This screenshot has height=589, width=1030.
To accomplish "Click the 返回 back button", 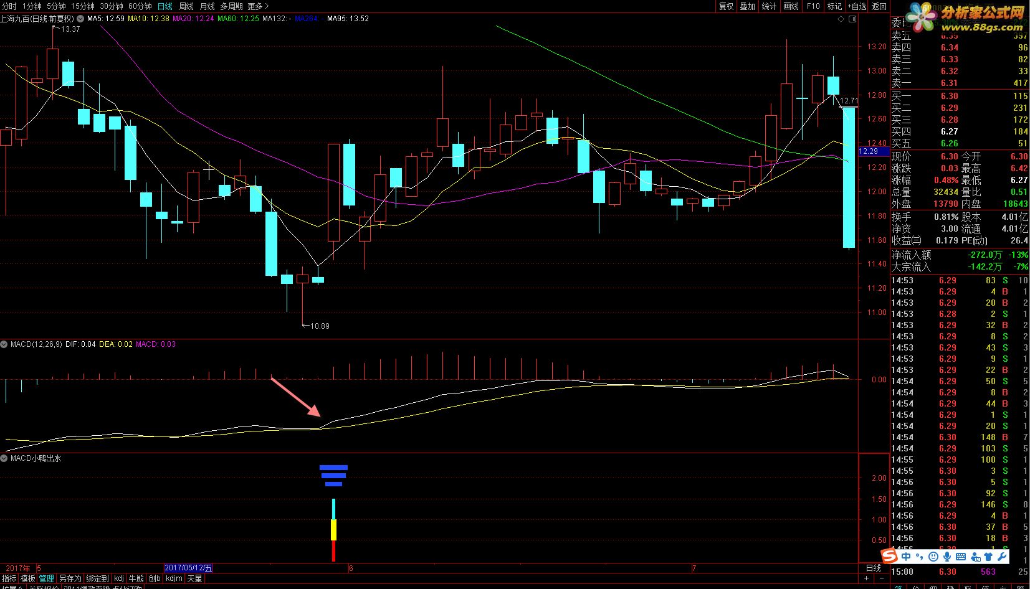I will pos(879,6).
